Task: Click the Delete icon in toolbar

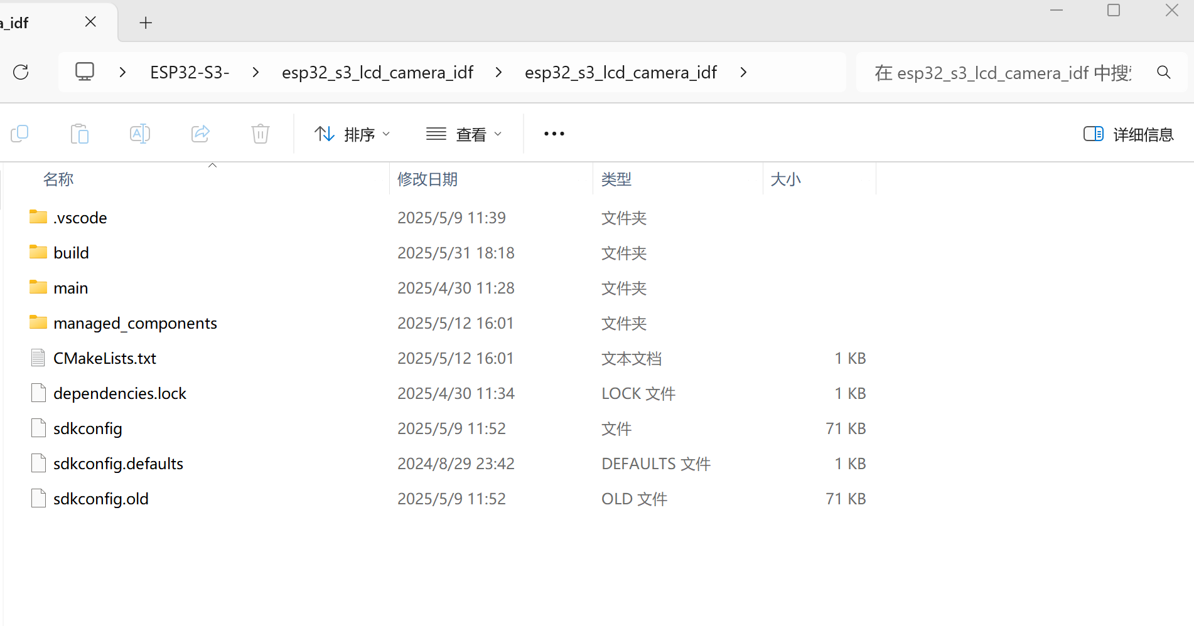Action: 260,134
